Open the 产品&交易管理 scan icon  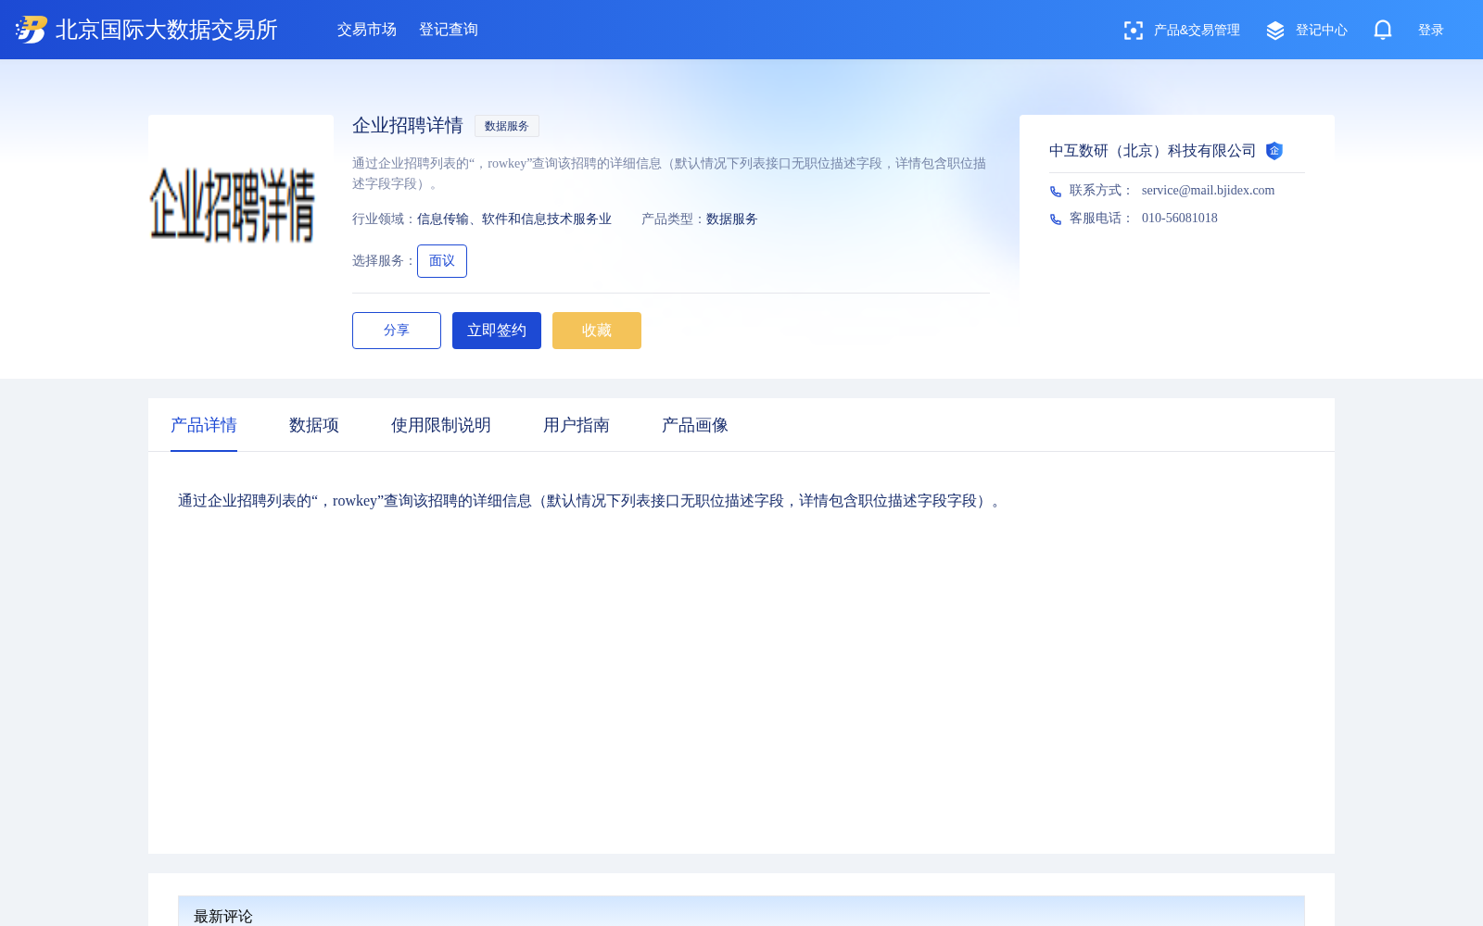coord(1133,31)
